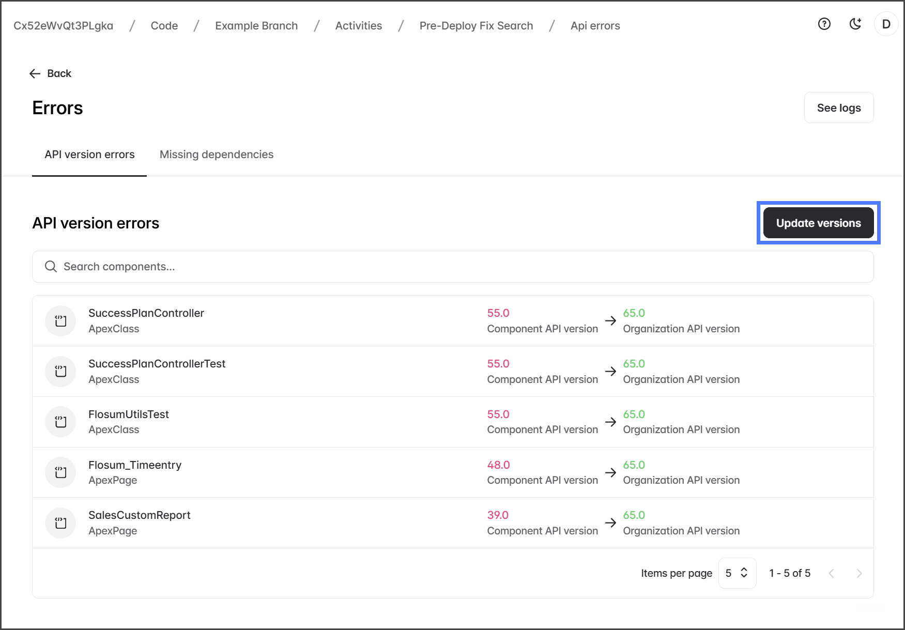Click the SuccessPlanControllerTest component icon

(61, 372)
